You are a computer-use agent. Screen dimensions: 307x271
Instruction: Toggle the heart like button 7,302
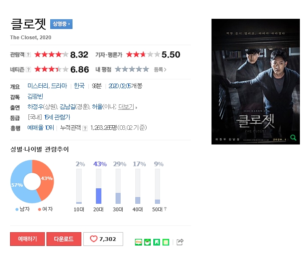coord(103,239)
